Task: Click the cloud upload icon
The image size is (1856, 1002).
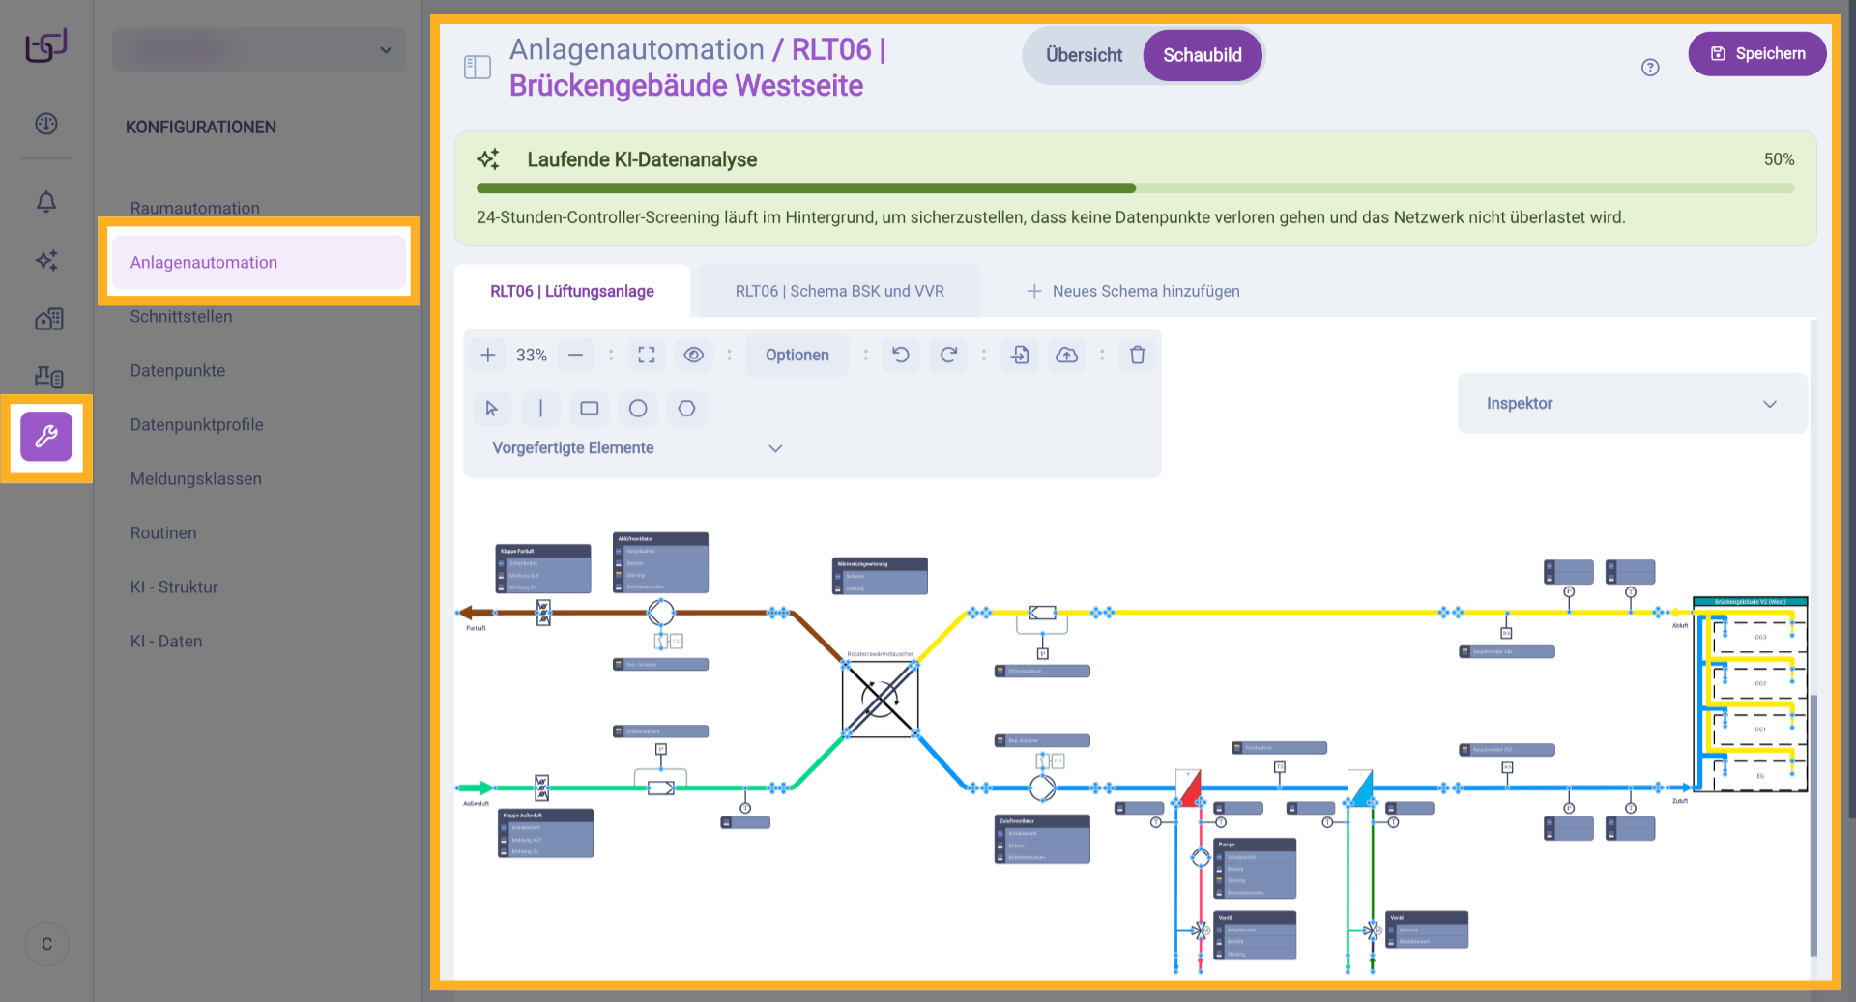Action: [x=1066, y=355]
